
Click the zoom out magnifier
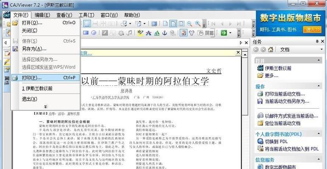pyautogui.click(x=189, y=24)
